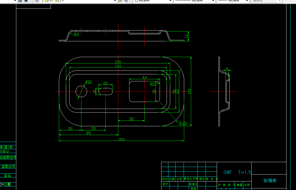
Task: Select the 标准化 title block cell
Action: pos(193,184)
